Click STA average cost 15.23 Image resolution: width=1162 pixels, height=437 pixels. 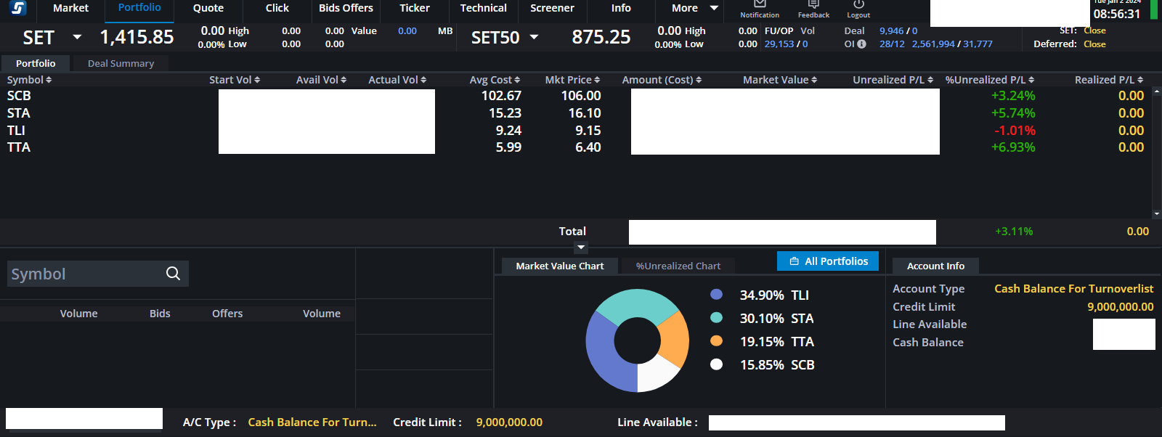[x=505, y=113]
